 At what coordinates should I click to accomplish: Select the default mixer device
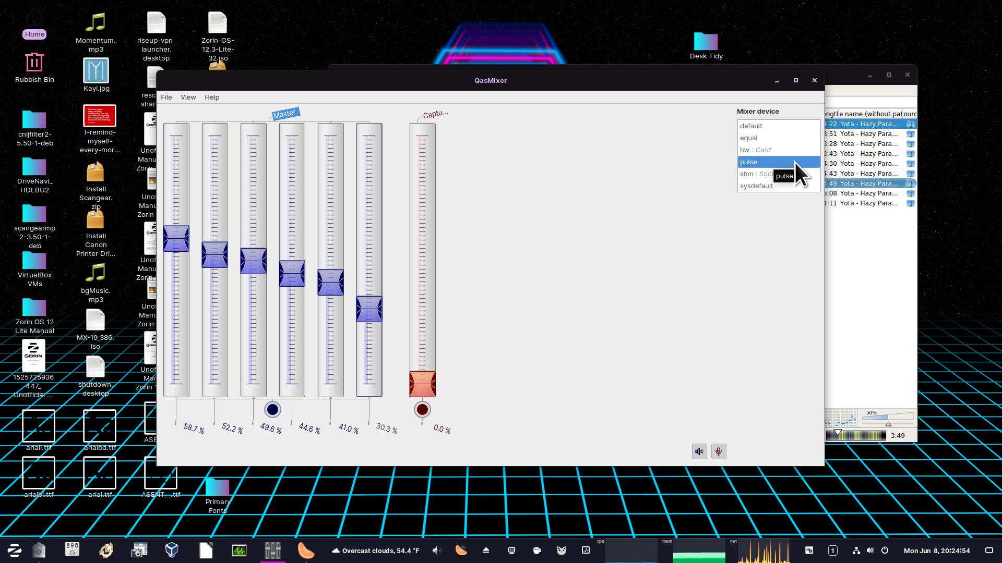(x=751, y=126)
